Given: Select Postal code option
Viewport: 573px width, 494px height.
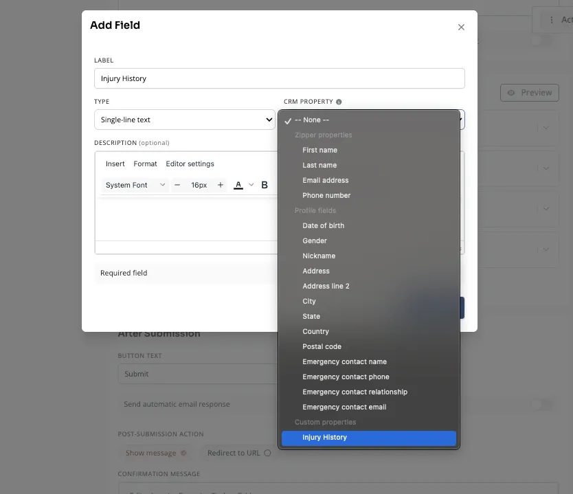Looking at the screenshot, I should pos(369,346).
